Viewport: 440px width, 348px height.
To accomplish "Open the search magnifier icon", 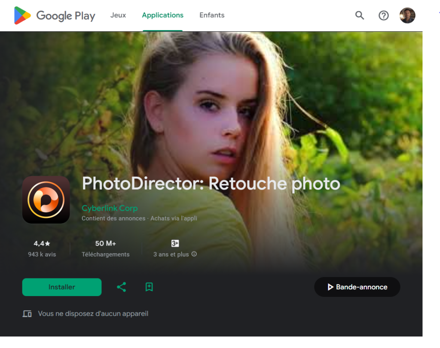I will [x=360, y=15].
